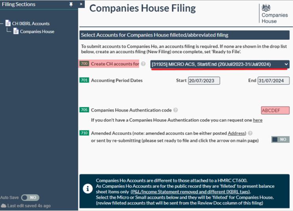Open help icon next to Create CH accounts for
The height and width of the screenshot is (211, 293).
click(x=143, y=64)
